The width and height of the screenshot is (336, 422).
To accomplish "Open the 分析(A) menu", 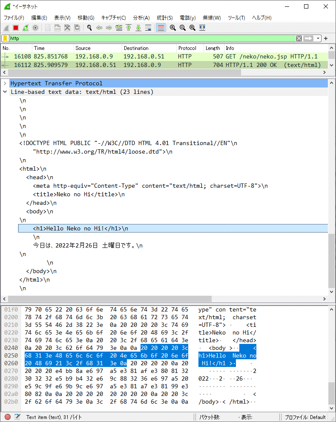I will [141, 18].
